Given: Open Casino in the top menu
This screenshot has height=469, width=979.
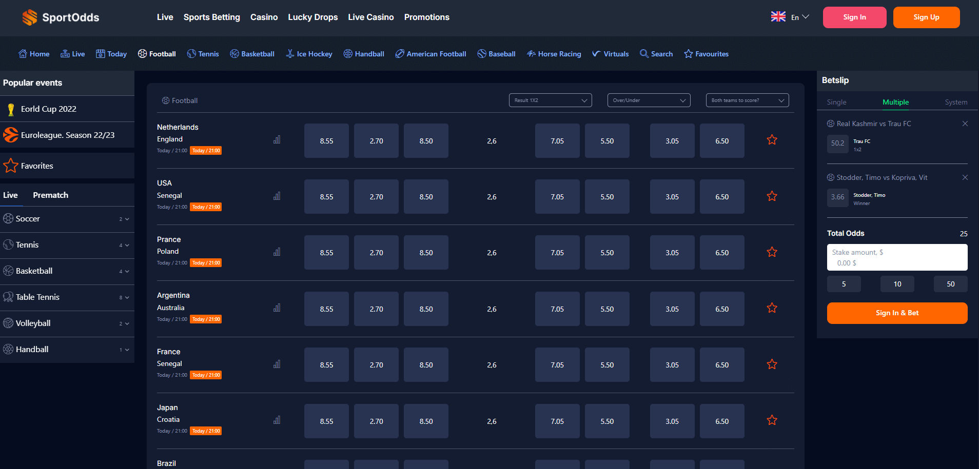Looking at the screenshot, I should (264, 17).
